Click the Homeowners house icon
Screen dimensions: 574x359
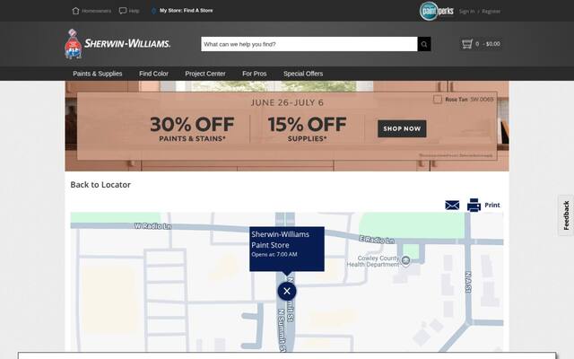coord(75,11)
